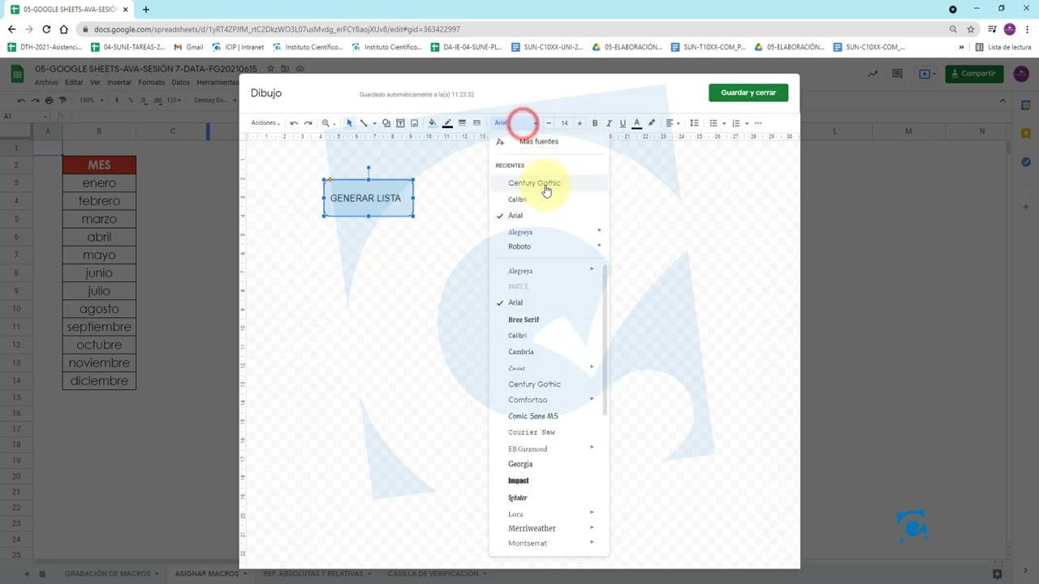
Task: Open the border color pencil
Action: [x=446, y=123]
